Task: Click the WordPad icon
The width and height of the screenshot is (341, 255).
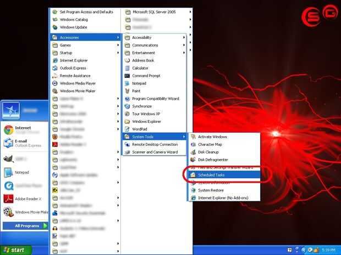Action: (x=127, y=129)
